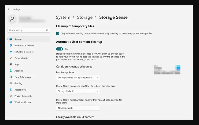Viewport: 199px width, 125px height.
Task: Select Apps in the sidebar
Action: [29, 64]
